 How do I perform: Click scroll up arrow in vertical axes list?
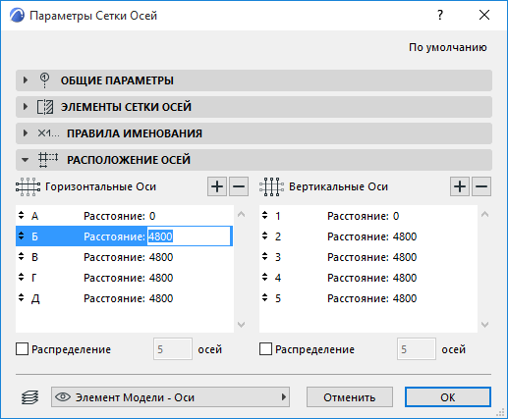[485, 215]
